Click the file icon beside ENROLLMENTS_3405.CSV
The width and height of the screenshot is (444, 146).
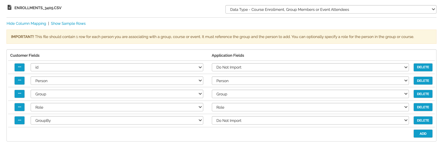click(x=9, y=7)
